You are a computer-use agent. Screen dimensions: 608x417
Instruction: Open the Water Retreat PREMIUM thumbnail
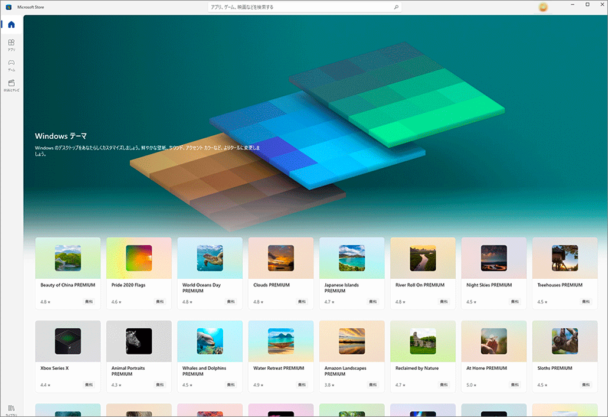point(281,341)
